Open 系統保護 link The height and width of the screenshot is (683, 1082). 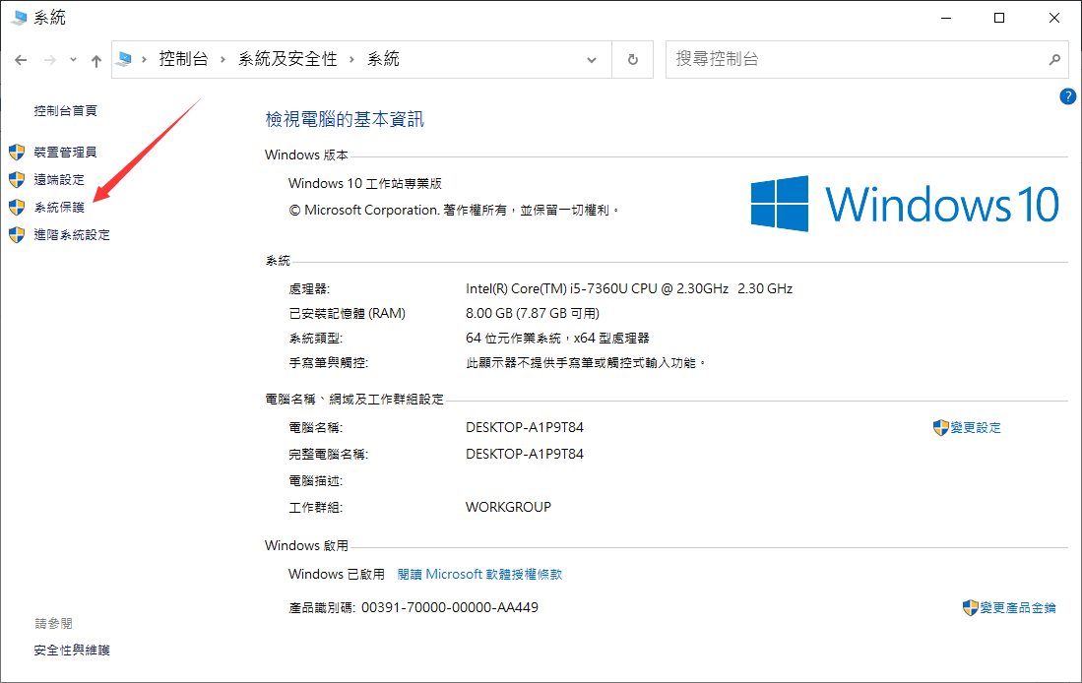(x=59, y=207)
